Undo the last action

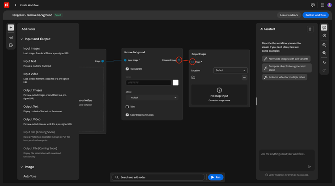coord(324,63)
